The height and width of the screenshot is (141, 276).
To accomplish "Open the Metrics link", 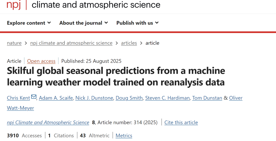I will click(124, 136).
